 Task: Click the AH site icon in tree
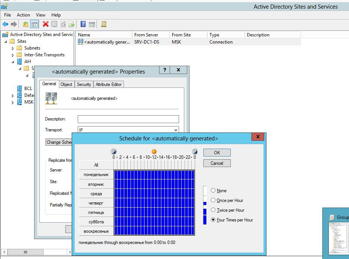[20, 62]
